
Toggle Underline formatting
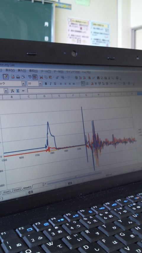point(55,84)
